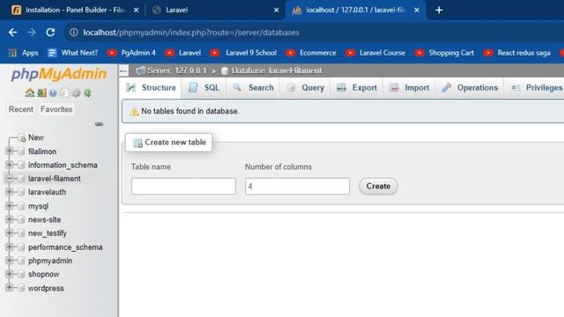Click Server: 127.0.0.1 breadcrumb link

(x=177, y=70)
